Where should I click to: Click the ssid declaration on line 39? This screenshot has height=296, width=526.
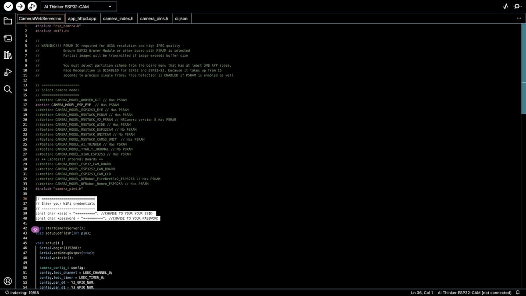[x=94, y=214]
